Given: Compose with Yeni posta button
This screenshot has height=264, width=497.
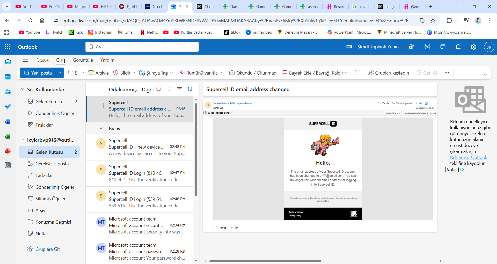Looking at the screenshot, I should 38,73.
